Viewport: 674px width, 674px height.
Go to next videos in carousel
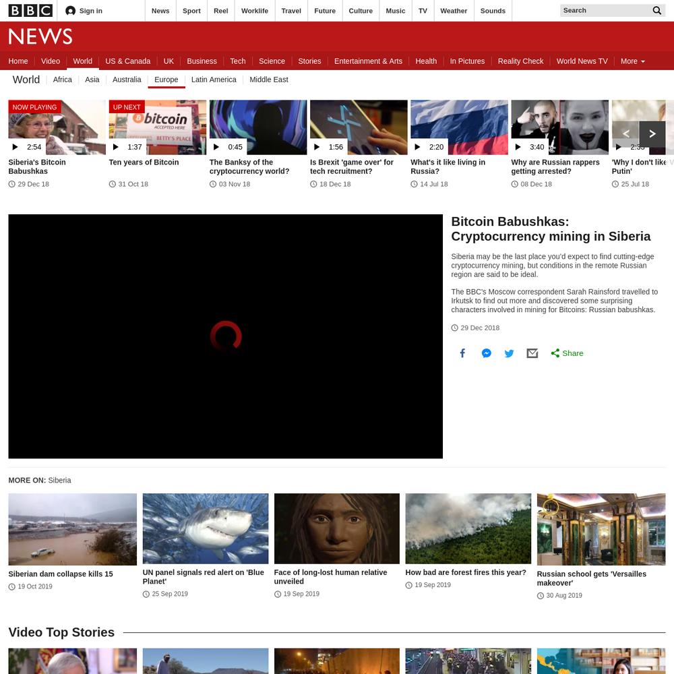click(652, 133)
